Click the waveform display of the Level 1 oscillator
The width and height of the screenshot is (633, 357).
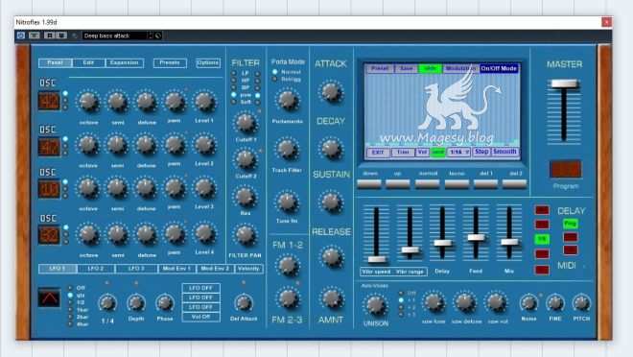49,101
